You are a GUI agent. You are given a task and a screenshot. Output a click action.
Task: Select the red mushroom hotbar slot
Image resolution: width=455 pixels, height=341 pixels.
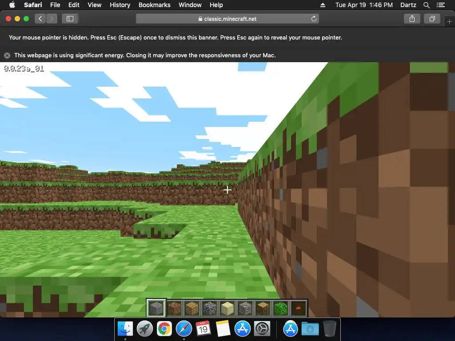click(x=299, y=308)
